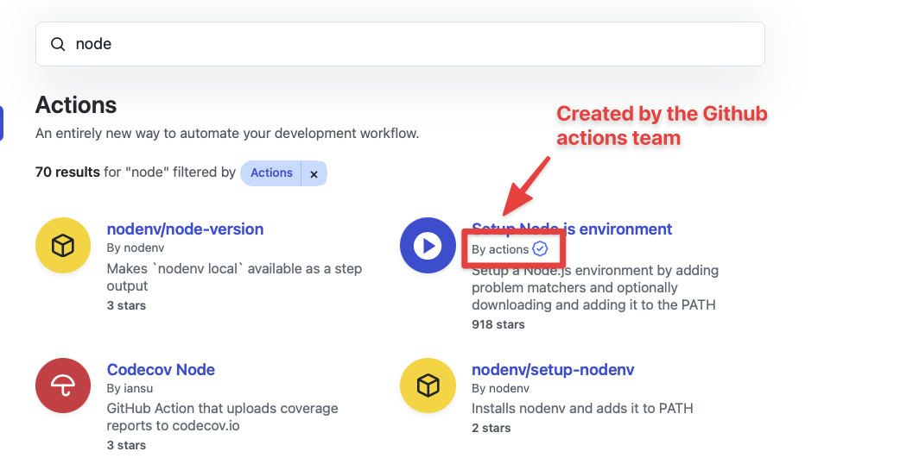
Task: Click the red umbrella icon for Codecov Node
Action: (x=63, y=386)
